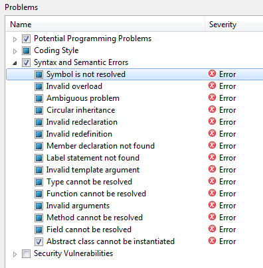
Task: Toggle the Potential Programming Problems checkbox
Action: pyautogui.click(x=26, y=39)
